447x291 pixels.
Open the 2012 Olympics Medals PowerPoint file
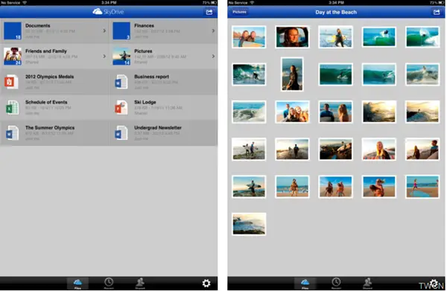click(54, 82)
